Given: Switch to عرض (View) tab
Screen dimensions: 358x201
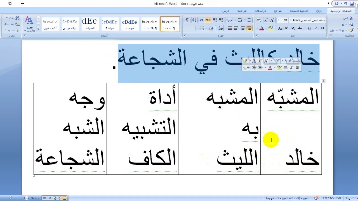Looking at the screenshot, I should (226, 11).
